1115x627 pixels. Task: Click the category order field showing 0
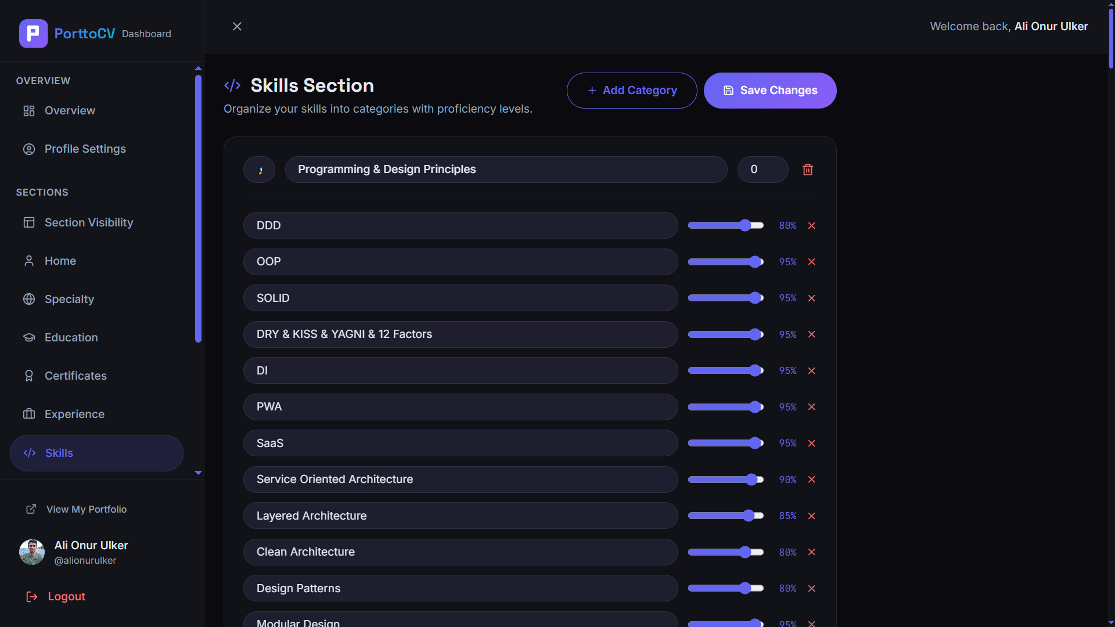762,170
